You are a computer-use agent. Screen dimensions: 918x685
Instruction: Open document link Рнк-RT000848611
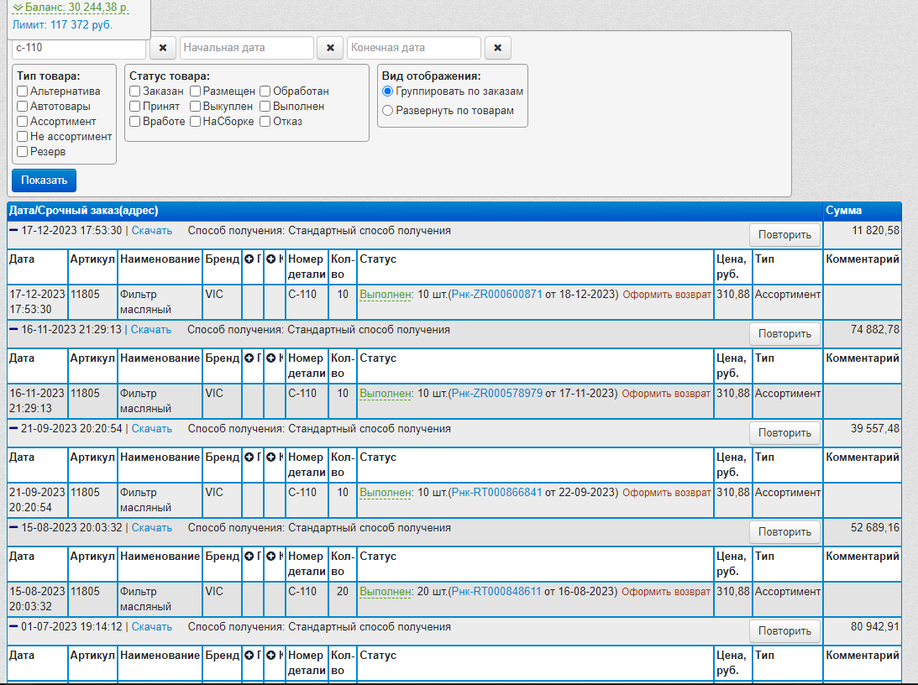click(496, 592)
